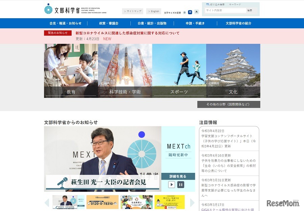Click the ResMom logo in the corner

pos(282,203)
